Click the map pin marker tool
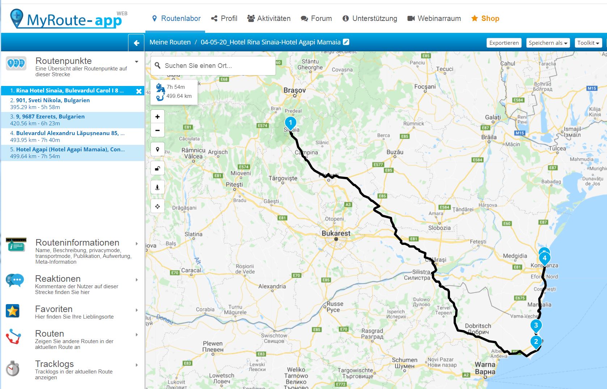The width and height of the screenshot is (607, 389). click(157, 149)
